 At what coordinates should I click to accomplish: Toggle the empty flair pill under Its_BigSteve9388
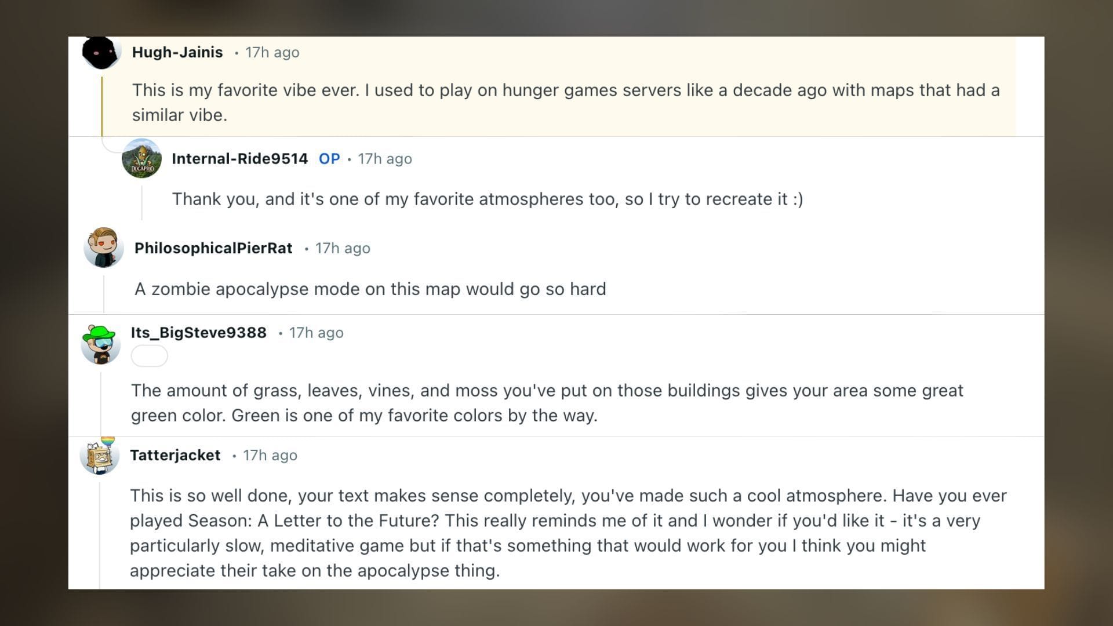point(149,355)
